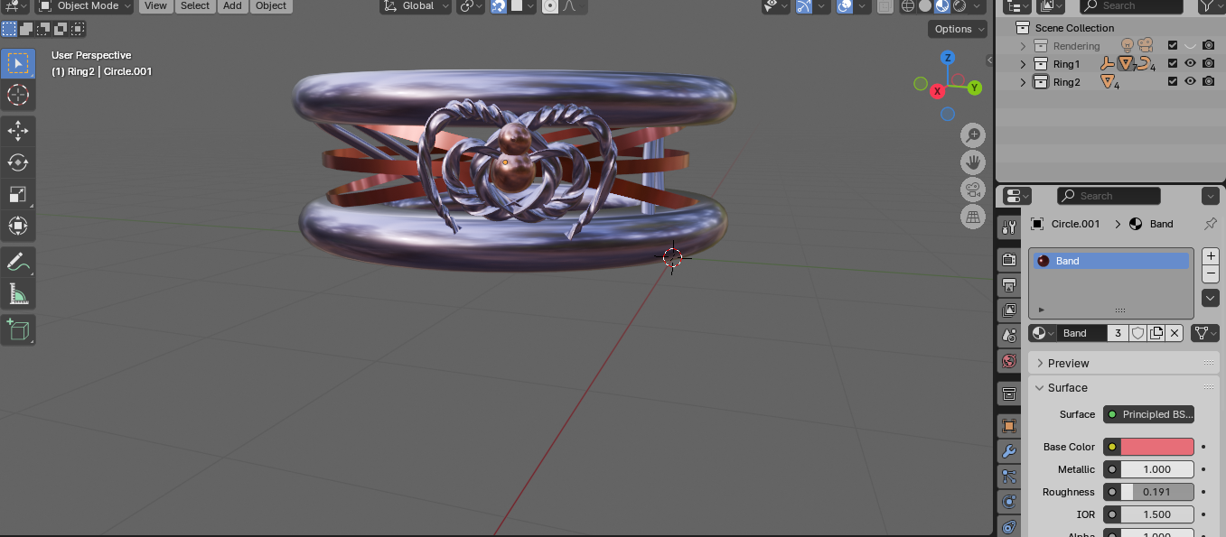Screen dimensions: 1226x537
Task: Open the Select menu
Action: (194, 6)
